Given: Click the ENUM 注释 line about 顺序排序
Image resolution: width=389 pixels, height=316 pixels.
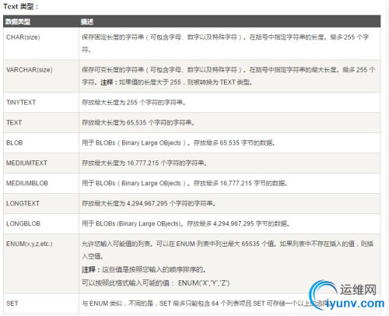Looking at the screenshot, I should coord(144,269).
